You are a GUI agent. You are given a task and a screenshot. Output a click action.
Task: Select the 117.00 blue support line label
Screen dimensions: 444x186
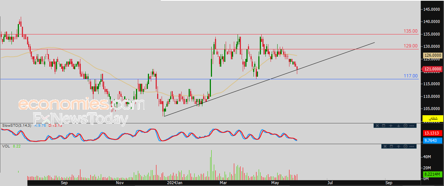(411, 76)
